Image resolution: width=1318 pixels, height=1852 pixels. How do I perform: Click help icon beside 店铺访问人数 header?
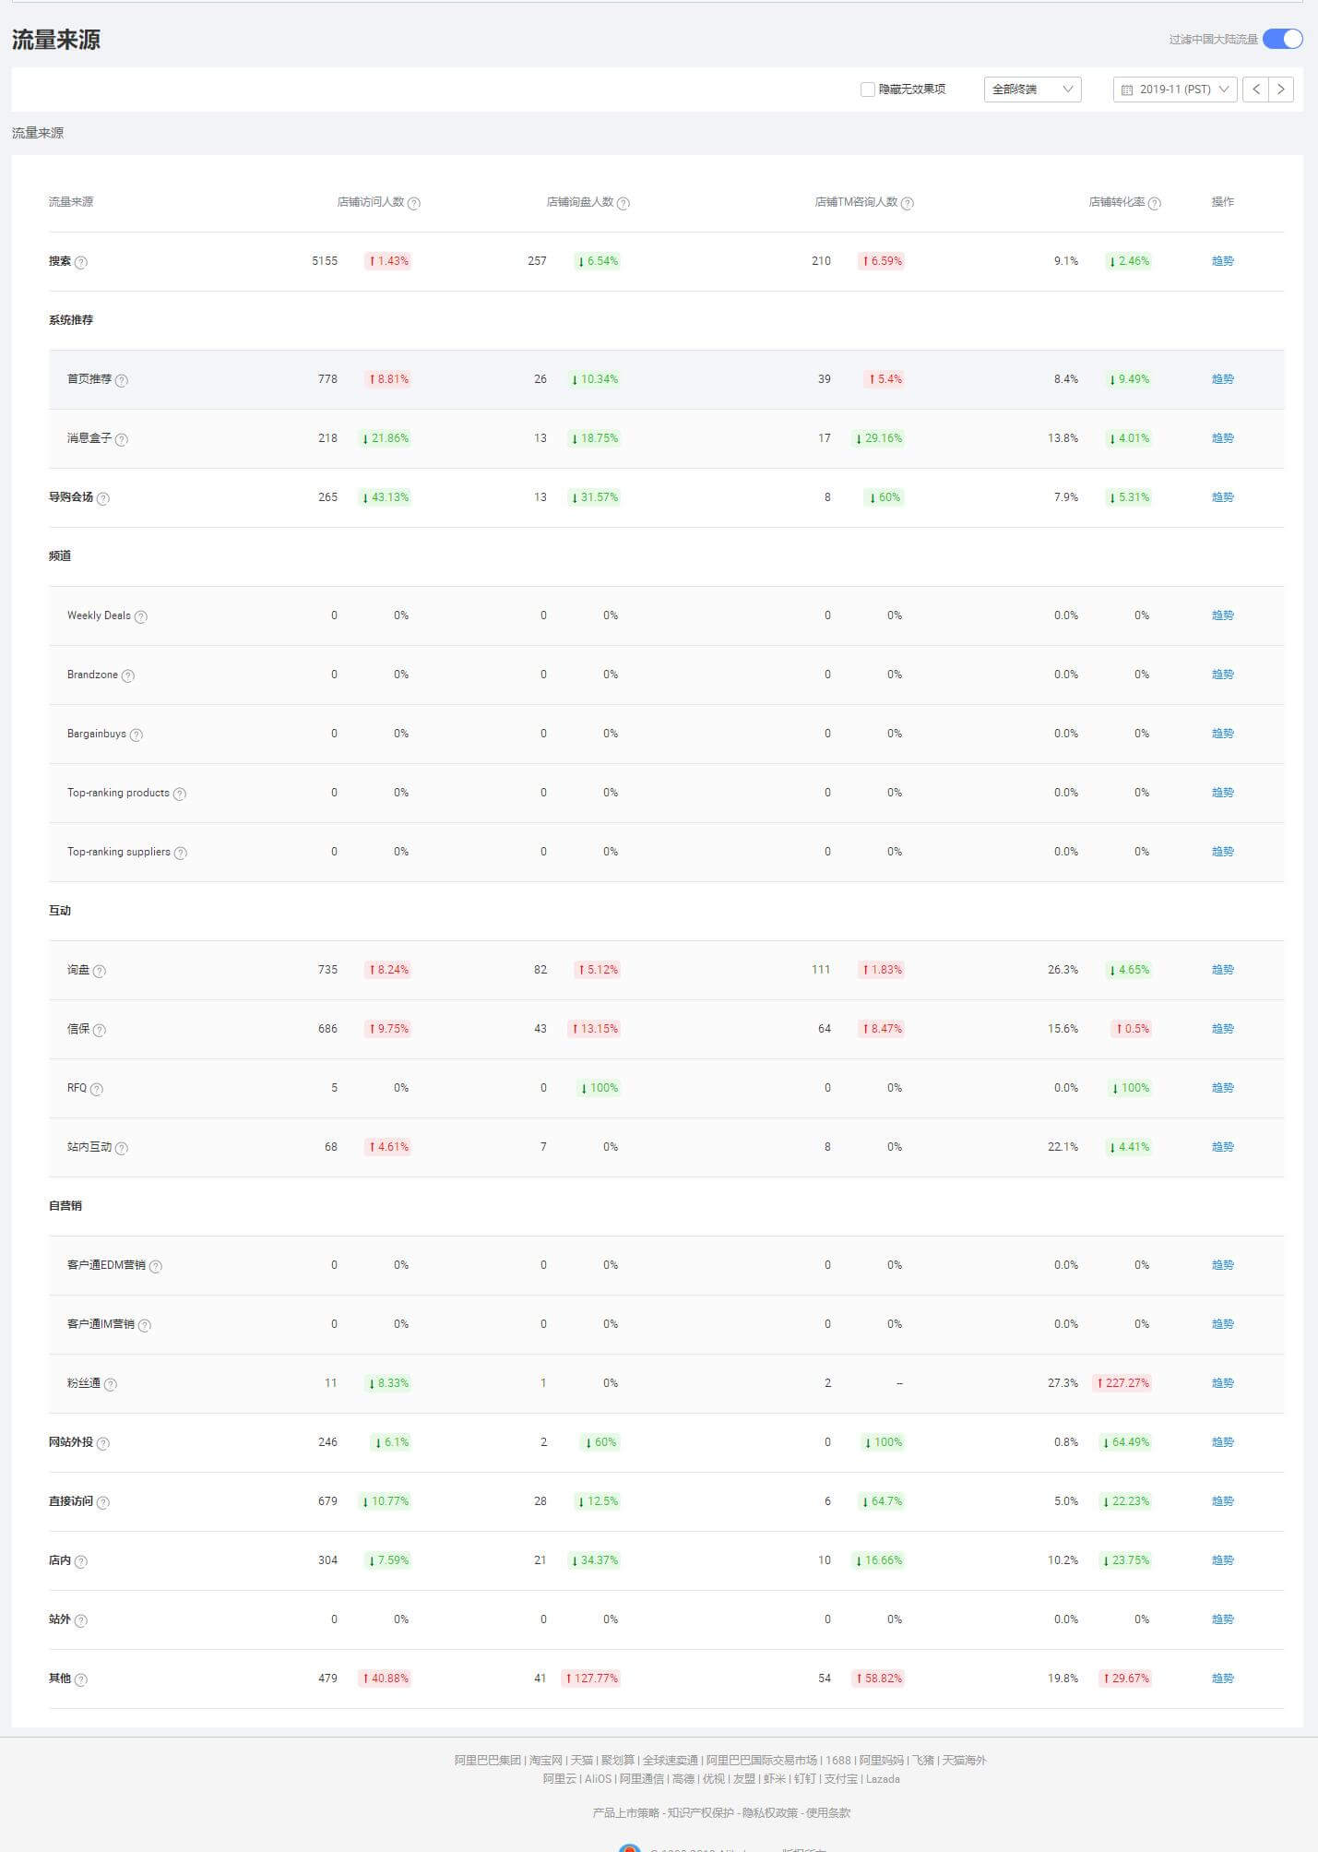coord(414,203)
